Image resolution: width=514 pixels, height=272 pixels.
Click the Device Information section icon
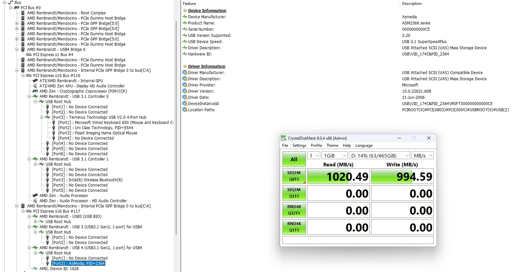(185, 11)
